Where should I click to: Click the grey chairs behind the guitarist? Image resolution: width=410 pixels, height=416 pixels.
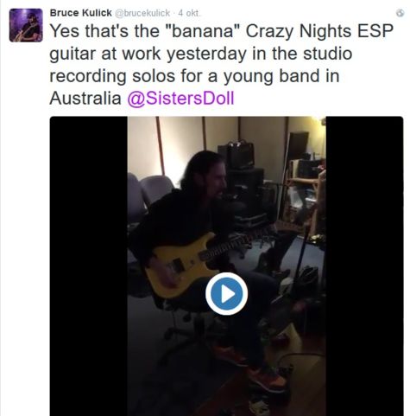click(147, 192)
